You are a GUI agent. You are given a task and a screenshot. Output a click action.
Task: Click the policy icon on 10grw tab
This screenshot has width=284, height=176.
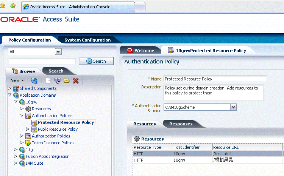[x=171, y=50]
